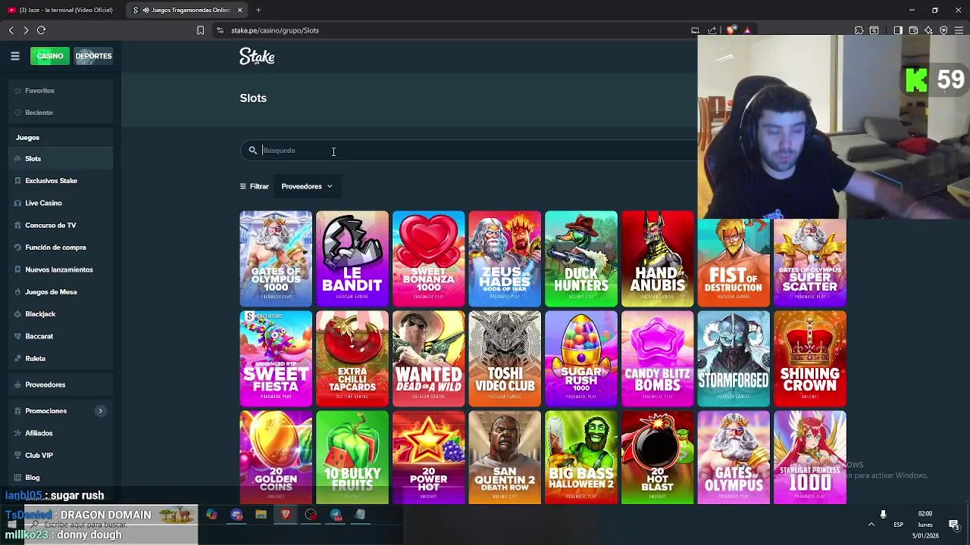Expand the Promociones submenu arrow
The height and width of the screenshot is (545, 970).
tap(100, 411)
